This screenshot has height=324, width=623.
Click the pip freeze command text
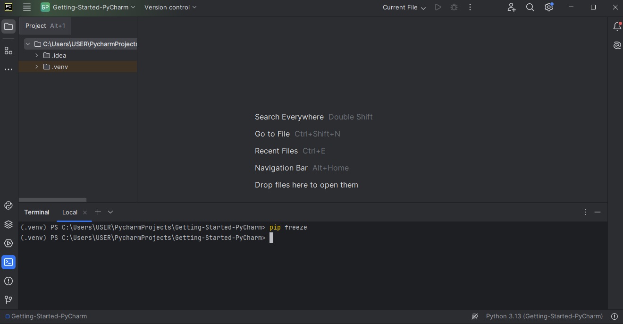point(288,227)
